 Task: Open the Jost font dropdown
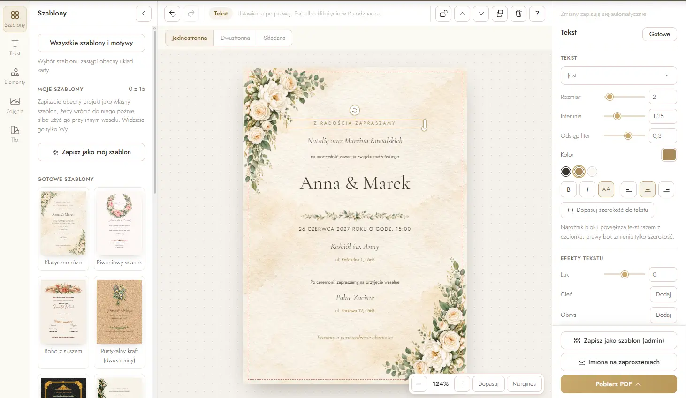tap(618, 75)
